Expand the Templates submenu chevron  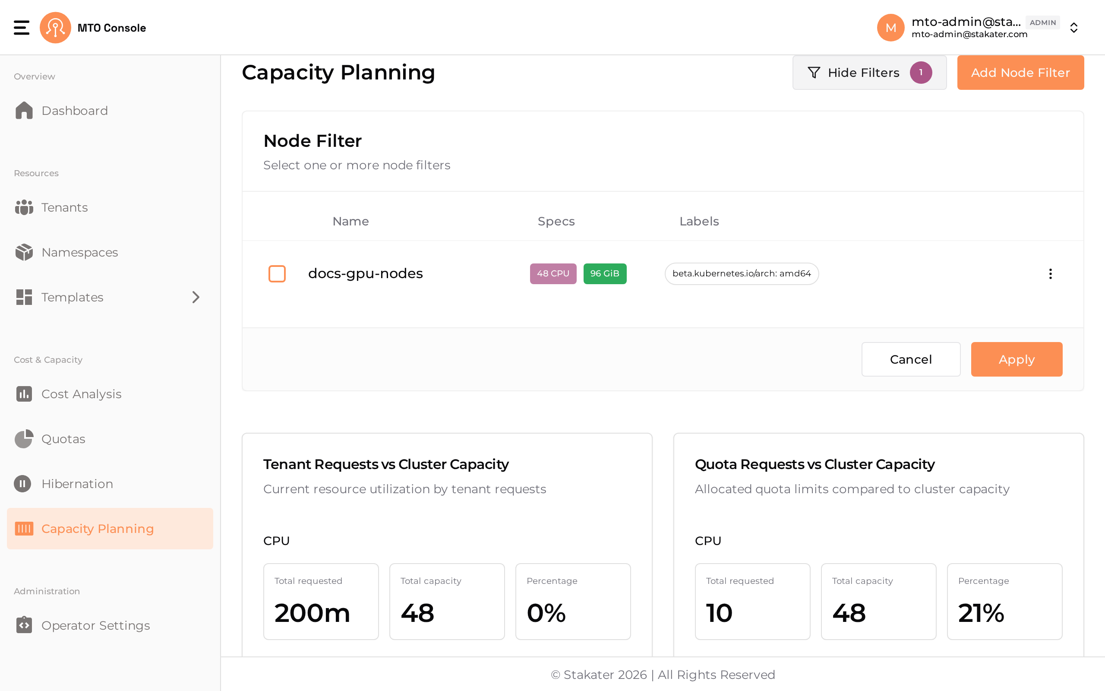click(196, 297)
